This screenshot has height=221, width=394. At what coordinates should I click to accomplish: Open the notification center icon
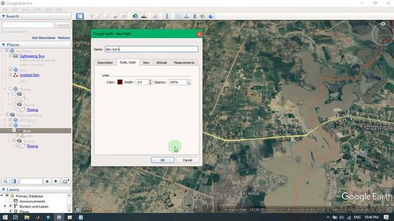coord(387,217)
